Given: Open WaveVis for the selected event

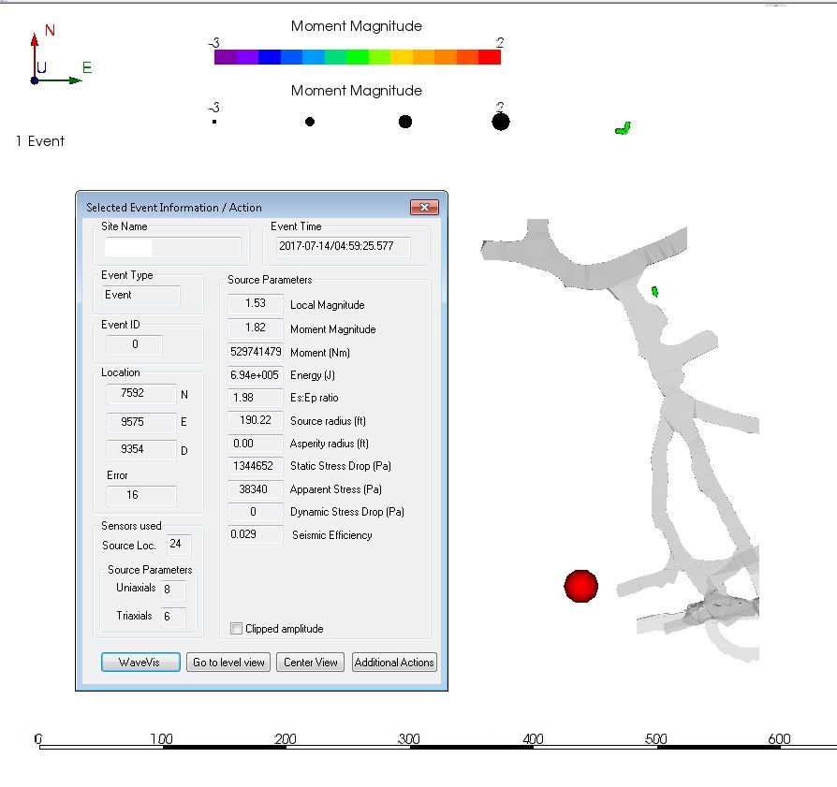Looking at the screenshot, I should pos(139,662).
